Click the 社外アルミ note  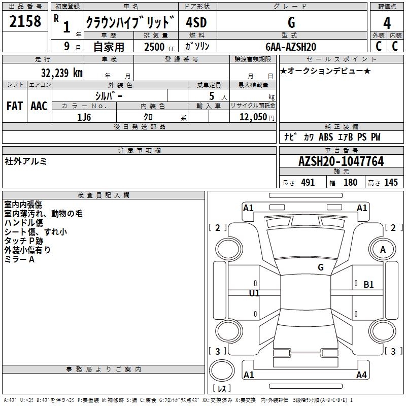(25, 161)
